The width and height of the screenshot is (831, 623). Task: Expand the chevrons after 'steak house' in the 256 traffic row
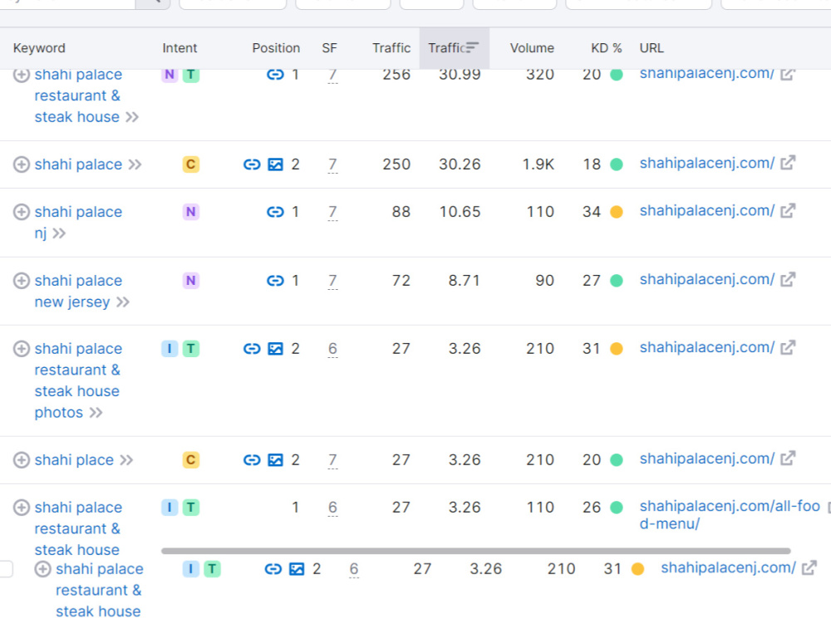point(132,117)
